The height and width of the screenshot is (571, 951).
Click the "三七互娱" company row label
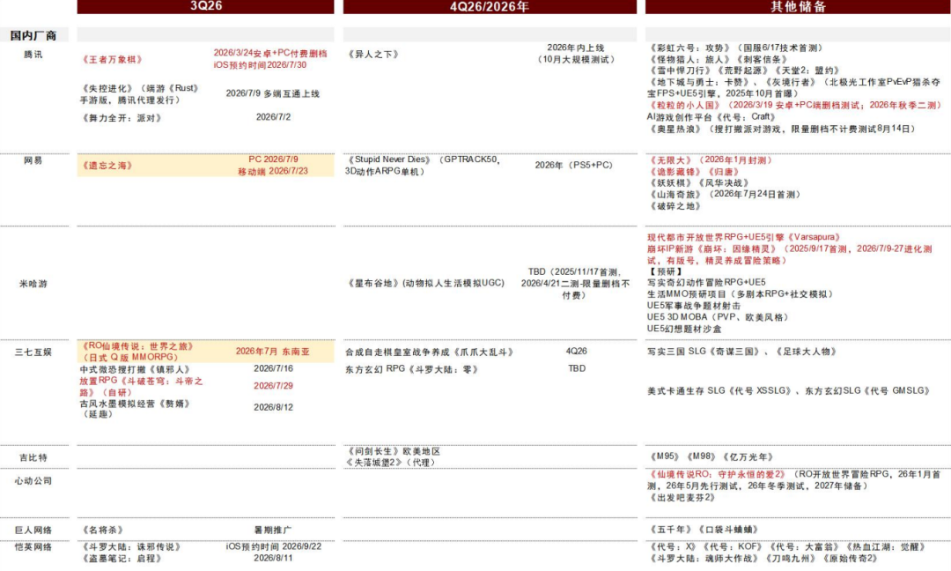click(x=33, y=352)
